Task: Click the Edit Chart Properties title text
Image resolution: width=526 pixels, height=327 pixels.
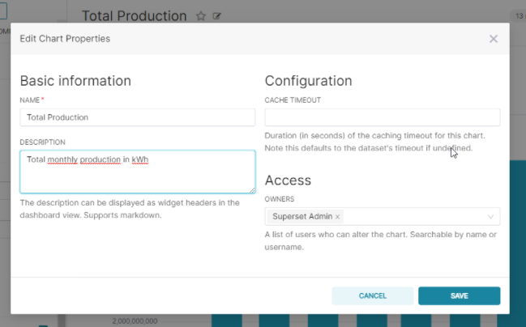Action: (65, 39)
